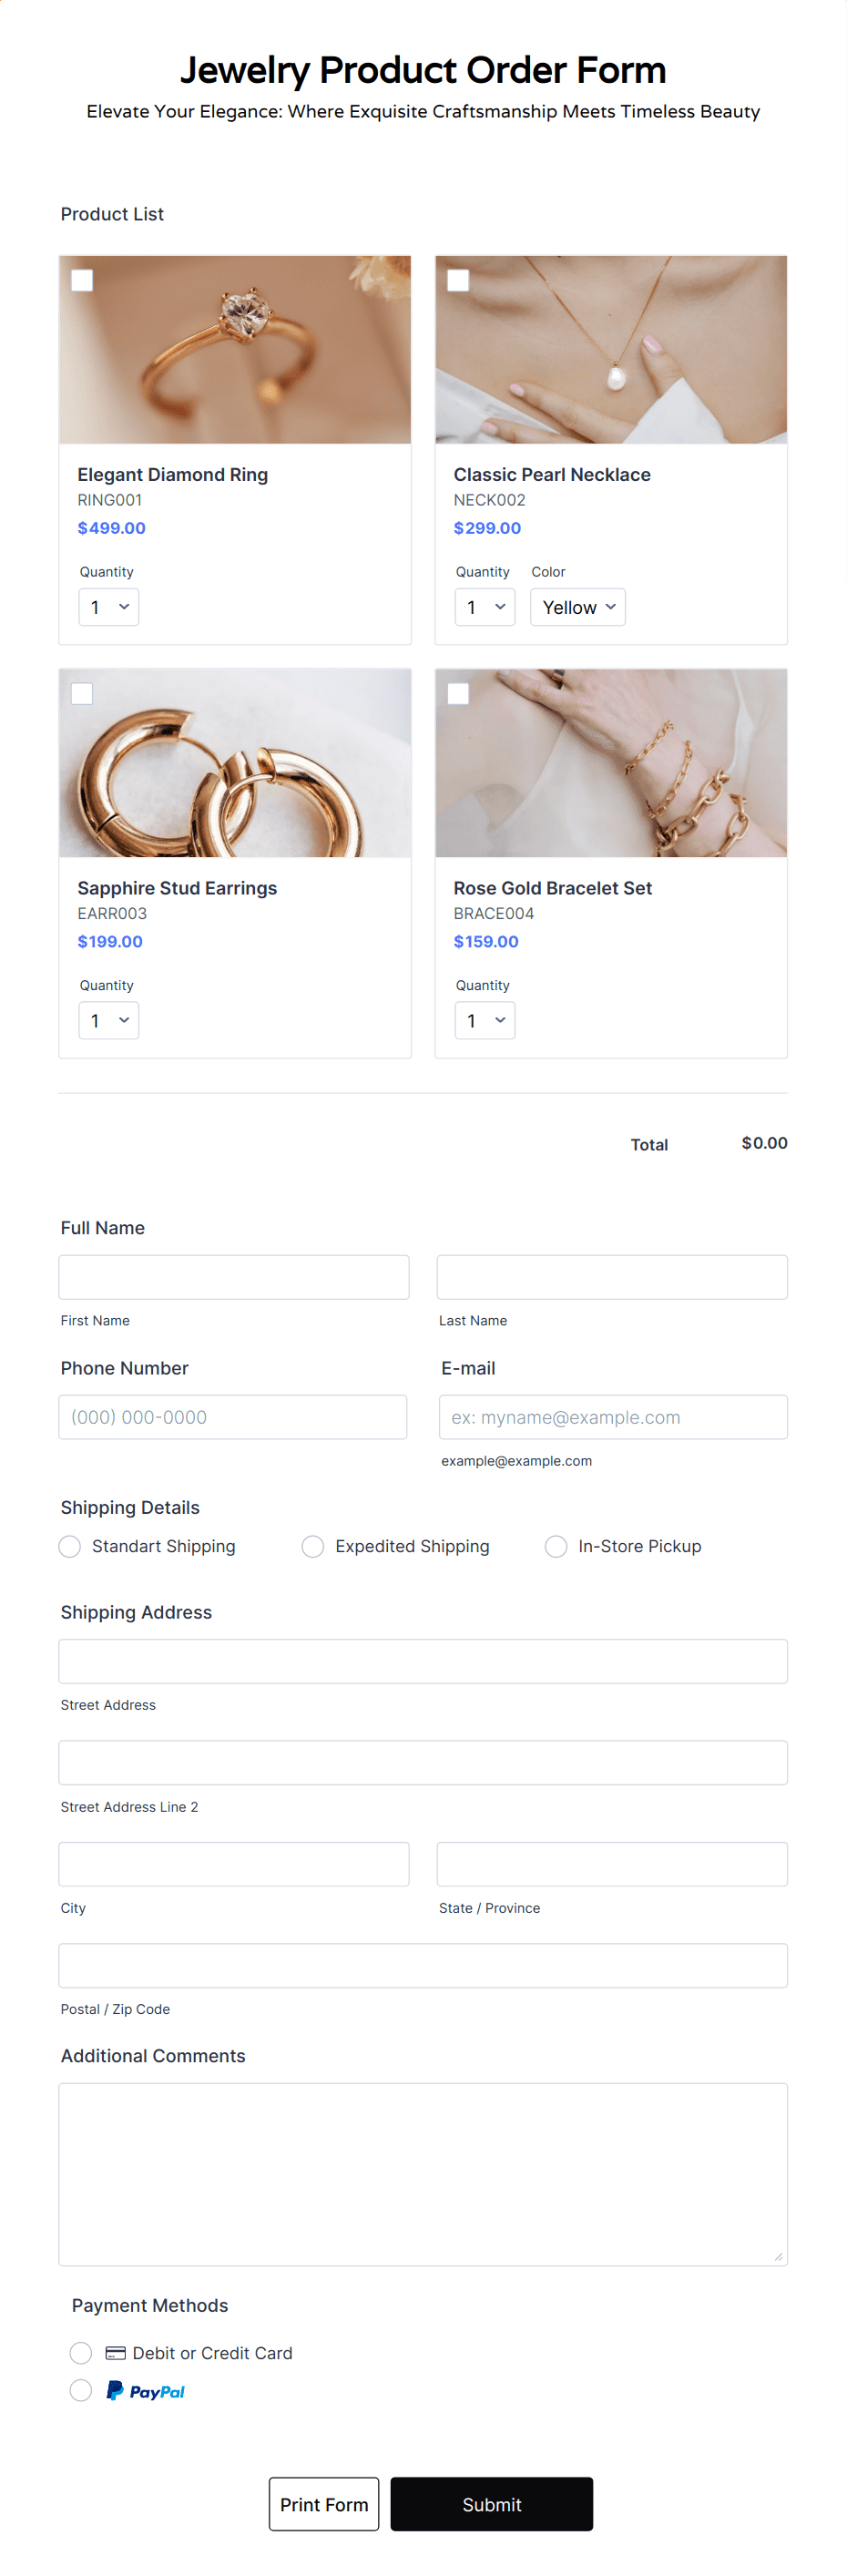Pick In-Store Pickup shipping option
847x2576 pixels.
556,1546
